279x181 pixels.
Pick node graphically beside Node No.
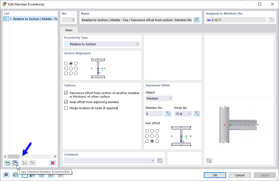tap(197, 114)
